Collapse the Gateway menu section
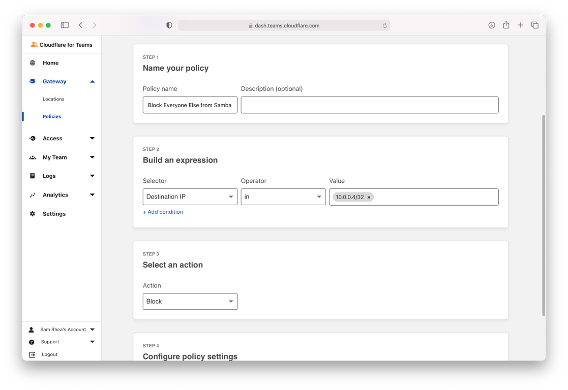 pos(93,81)
